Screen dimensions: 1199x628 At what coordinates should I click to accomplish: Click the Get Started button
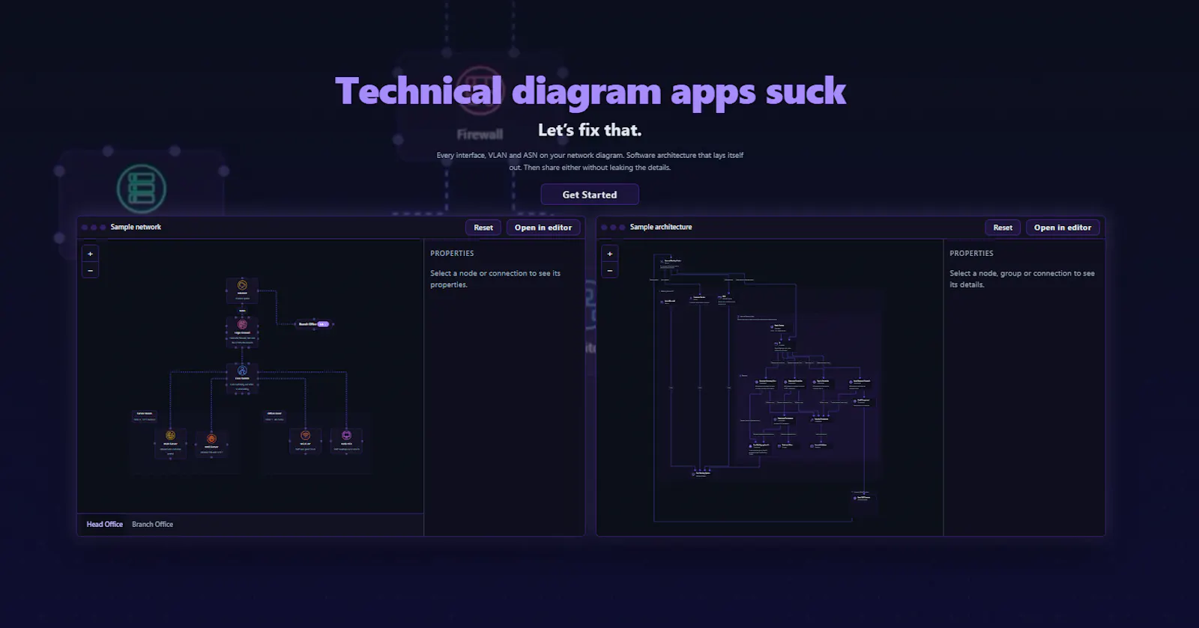click(x=590, y=195)
